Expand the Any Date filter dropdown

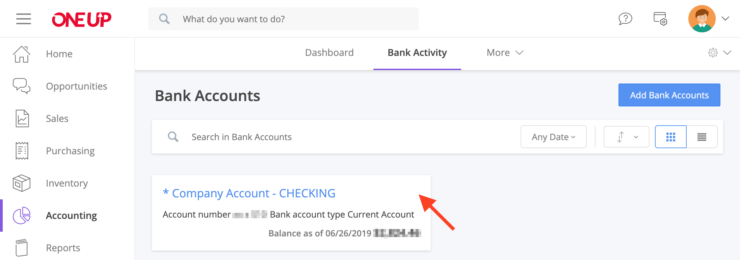554,137
